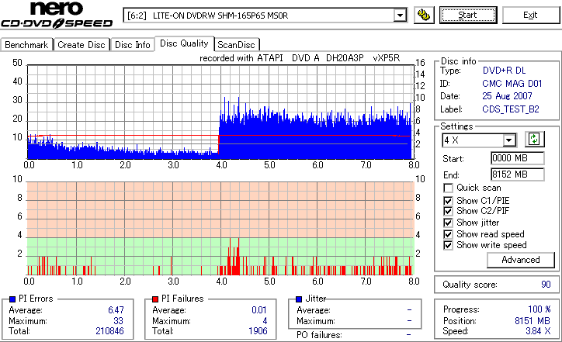
Task: Uncheck Show C1/PIE
Action: pos(448,201)
